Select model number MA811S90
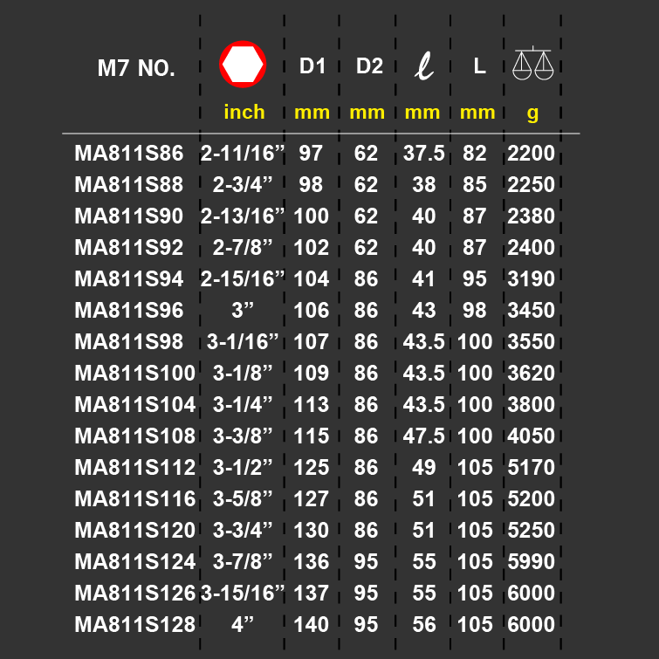Viewport: 659px width, 659px height. pyautogui.click(x=129, y=216)
